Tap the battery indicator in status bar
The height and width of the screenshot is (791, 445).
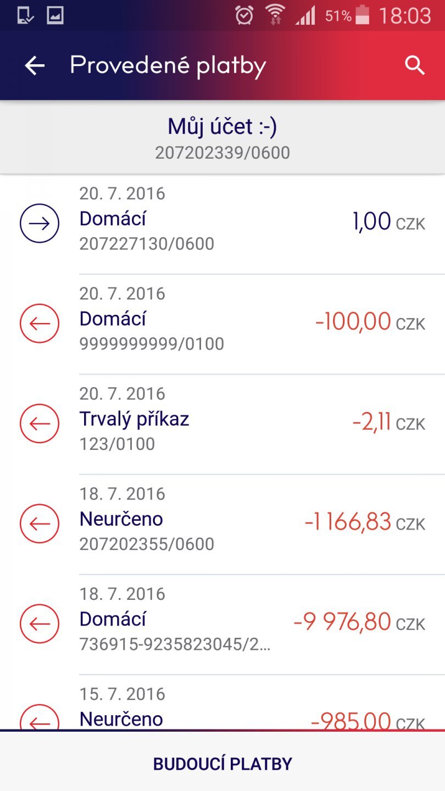(363, 15)
